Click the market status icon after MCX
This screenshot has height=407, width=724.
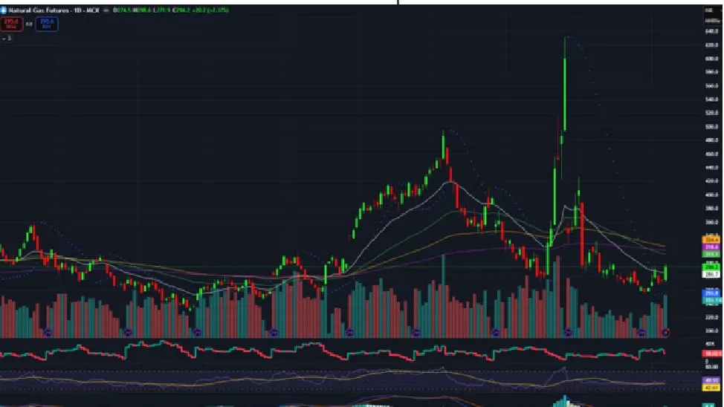pos(106,10)
